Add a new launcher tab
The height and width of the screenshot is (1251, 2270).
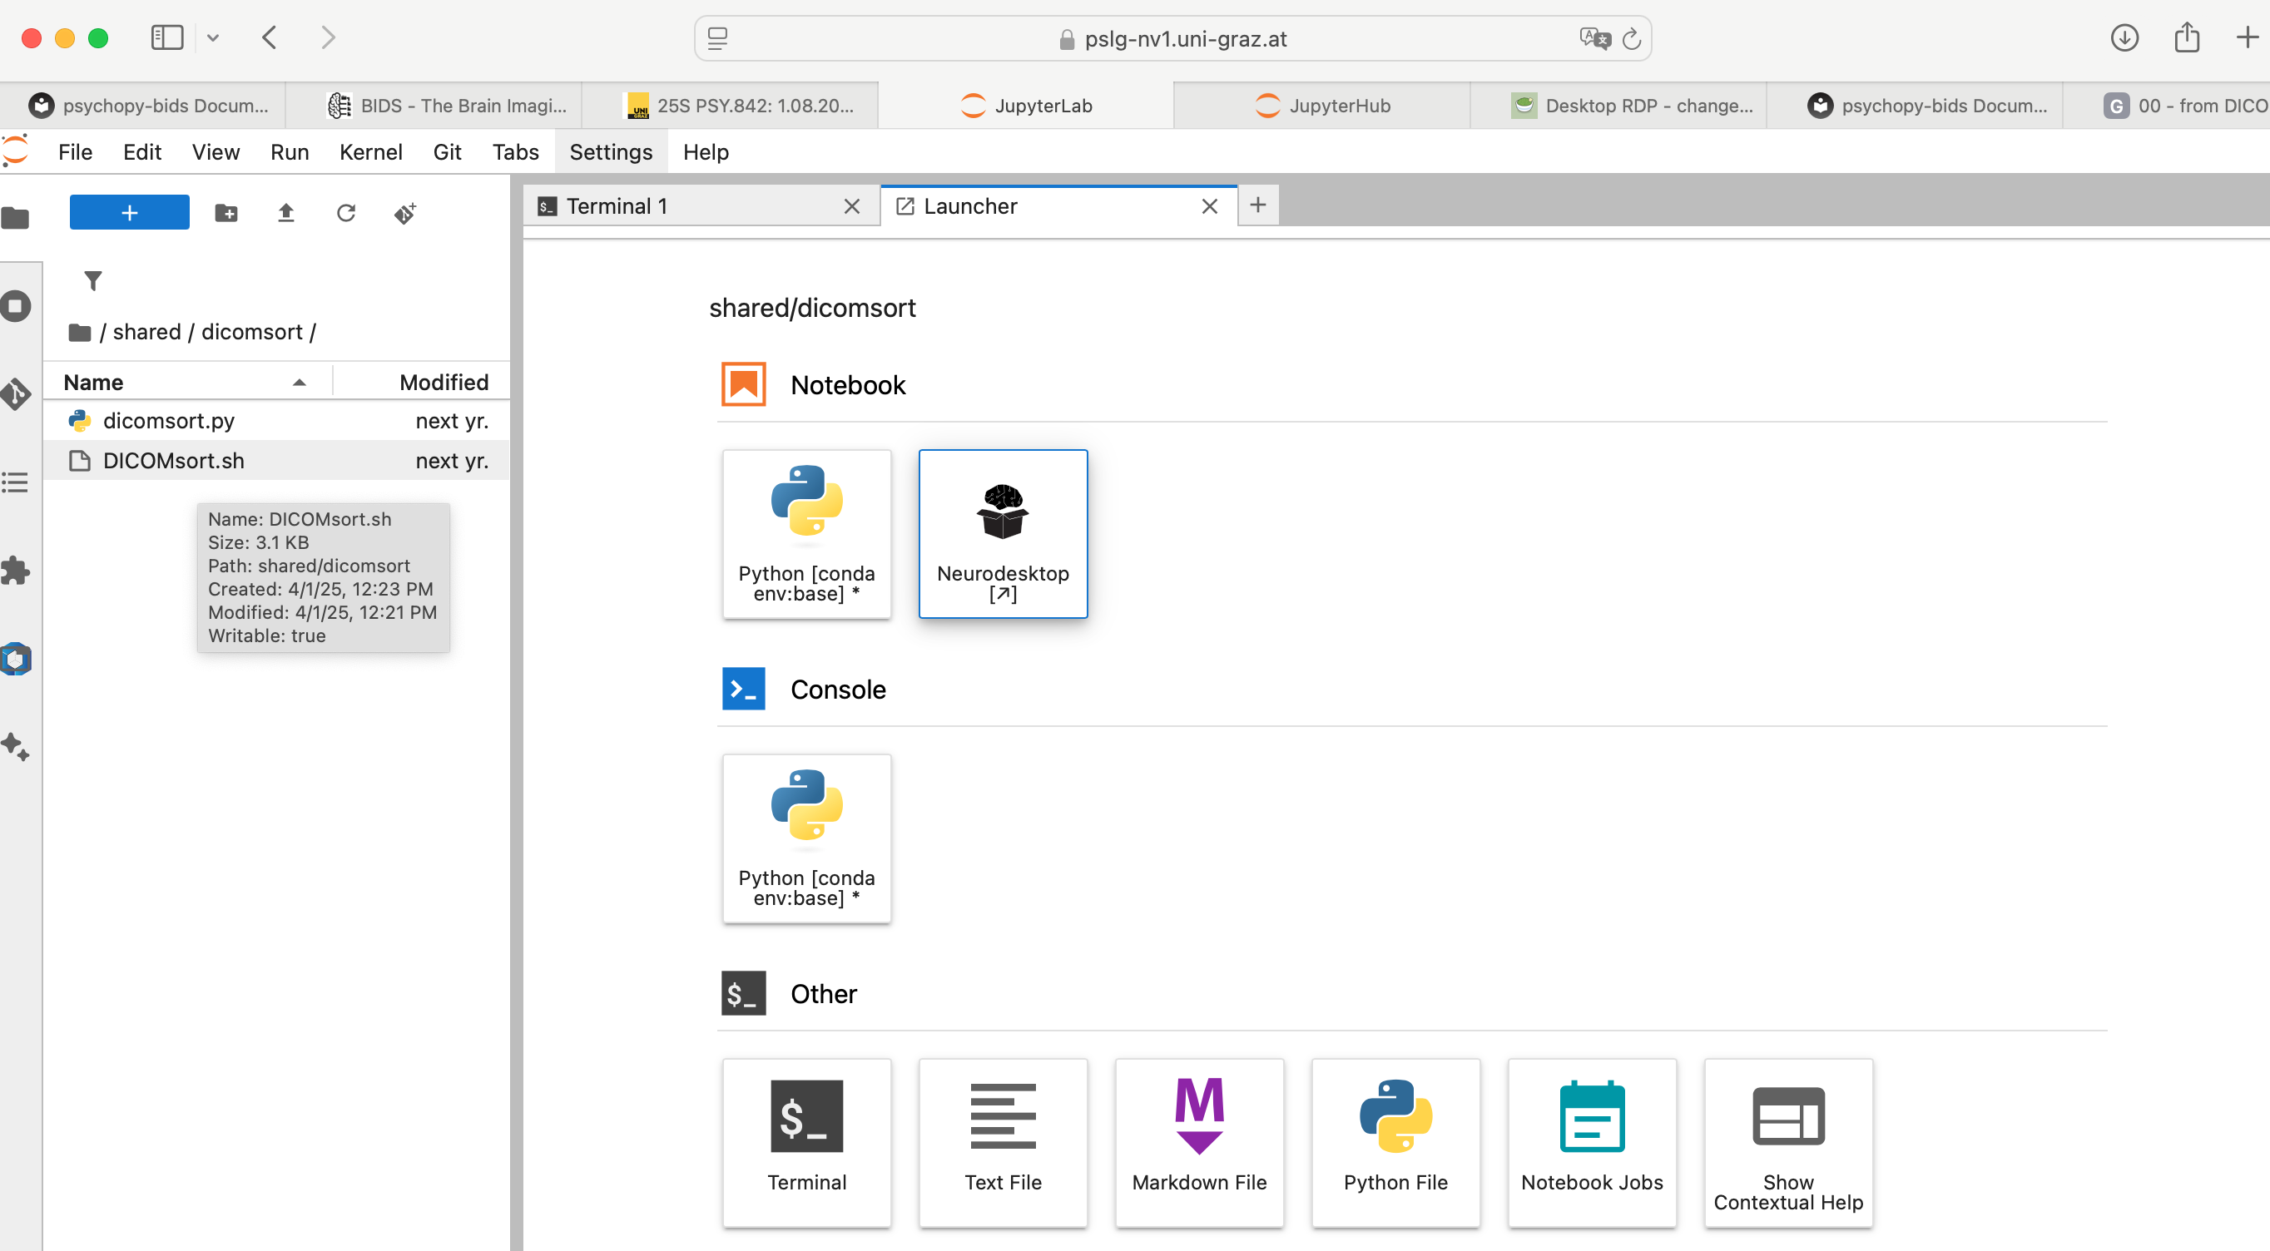1257,205
